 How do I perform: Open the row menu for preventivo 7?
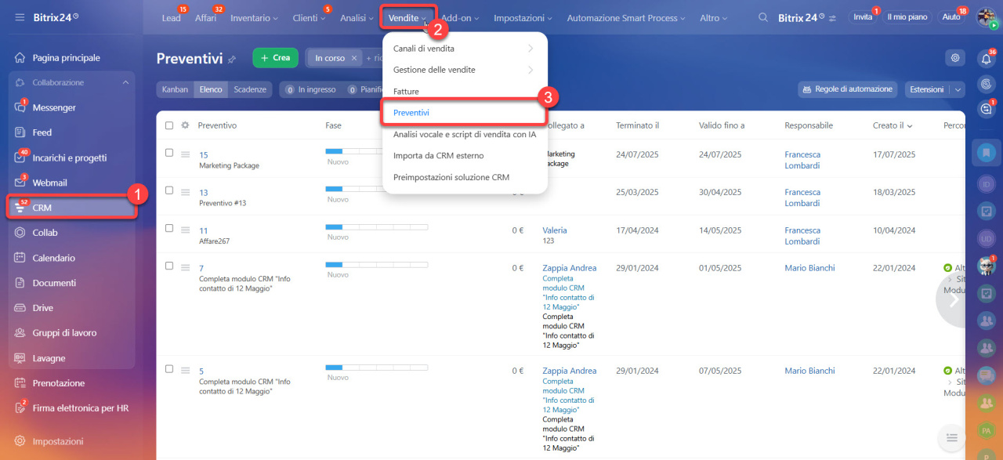(x=186, y=267)
